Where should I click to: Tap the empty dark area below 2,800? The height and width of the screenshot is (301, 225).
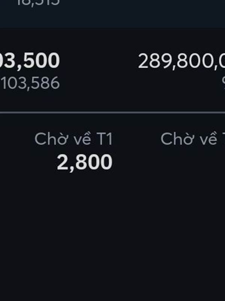(x=85, y=203)
